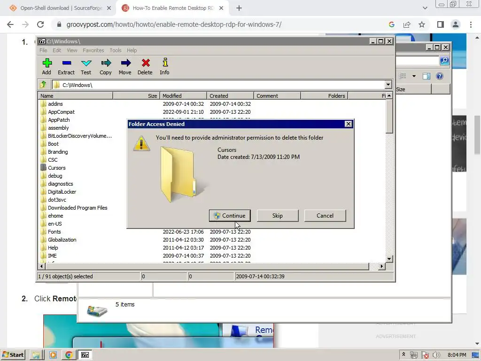
Task: Select the assembly folder
Action: point(58,128)
